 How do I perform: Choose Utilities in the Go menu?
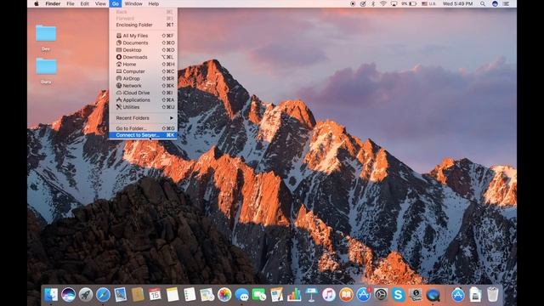pyautogui.click(x=143, y=107)
